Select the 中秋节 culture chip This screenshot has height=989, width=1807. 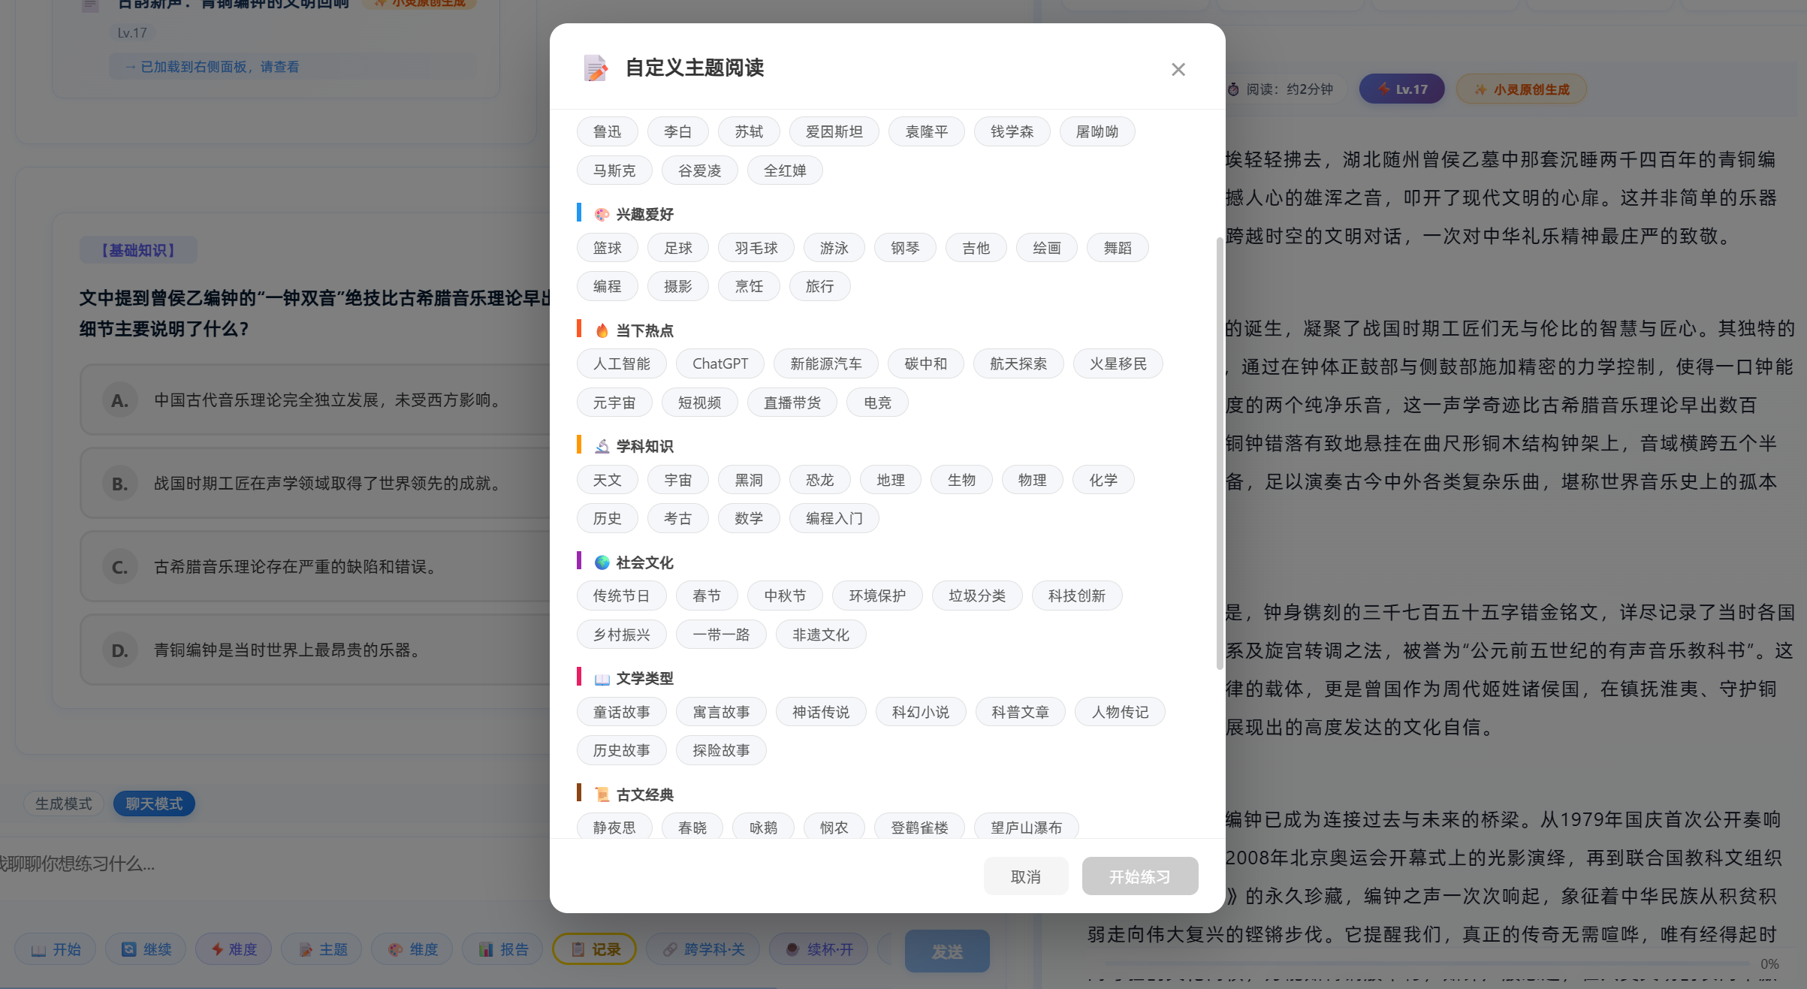click(x=785, y=596)
